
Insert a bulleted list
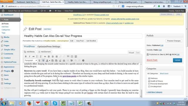tap(37, 57)
